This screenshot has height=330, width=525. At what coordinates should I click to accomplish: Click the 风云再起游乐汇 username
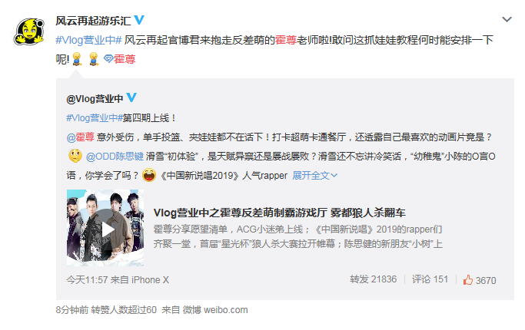(93, 21)
